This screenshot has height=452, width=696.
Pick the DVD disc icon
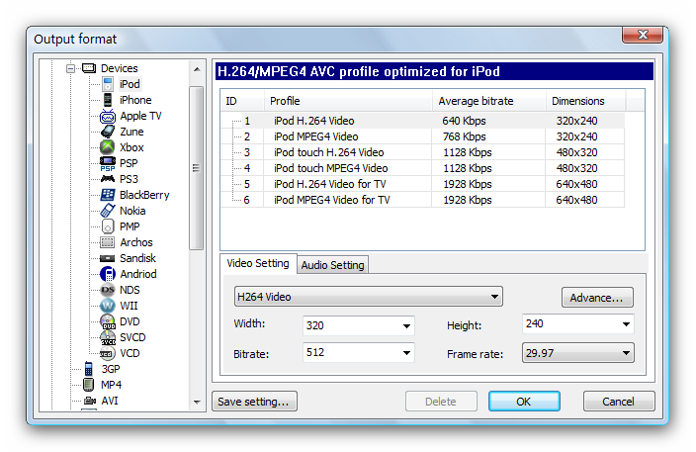pos(108,321)
